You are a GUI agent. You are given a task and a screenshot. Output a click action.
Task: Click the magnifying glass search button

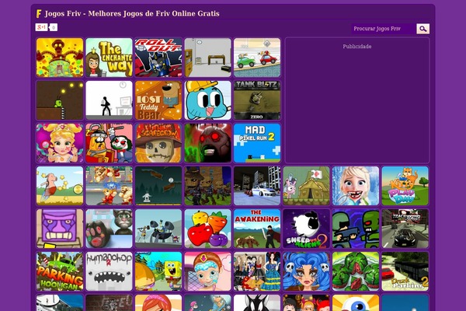click(x=423, y=29)
